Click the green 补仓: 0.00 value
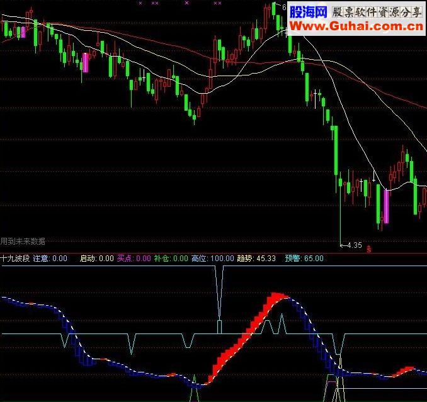 (171, 258)
